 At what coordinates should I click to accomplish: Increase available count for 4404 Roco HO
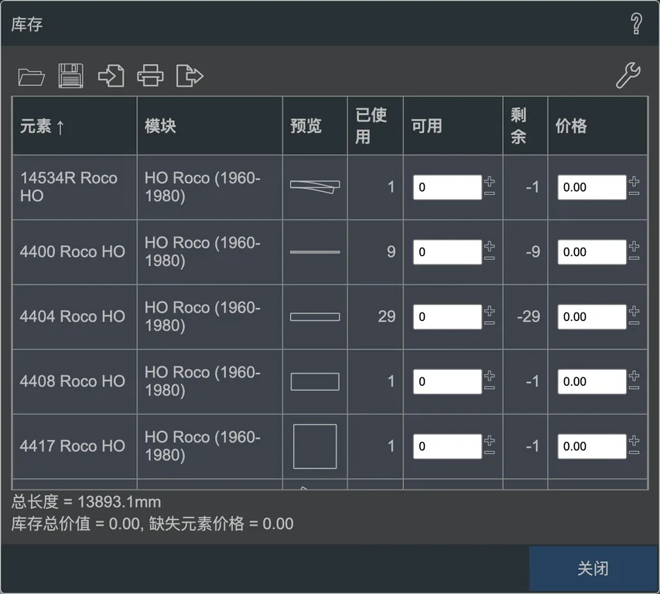489,311
